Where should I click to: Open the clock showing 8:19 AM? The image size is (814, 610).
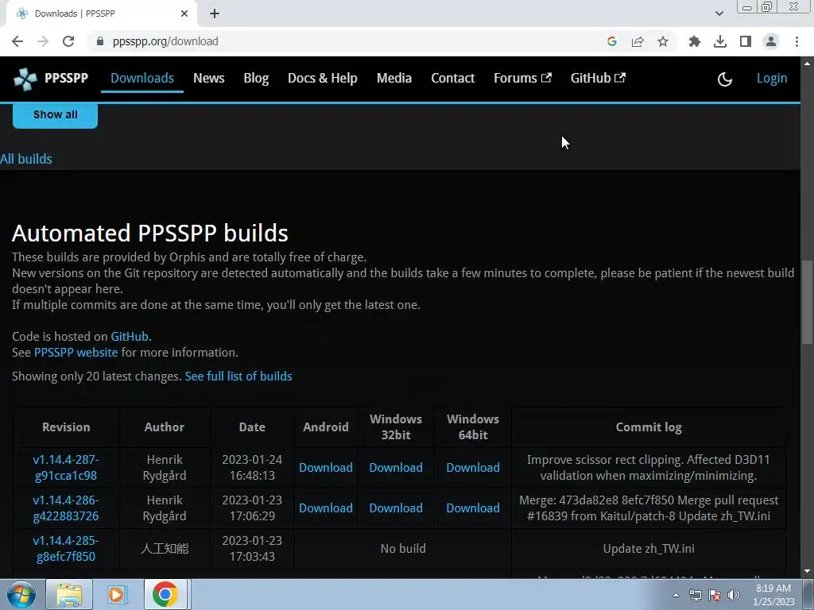[x=773, y=595]
